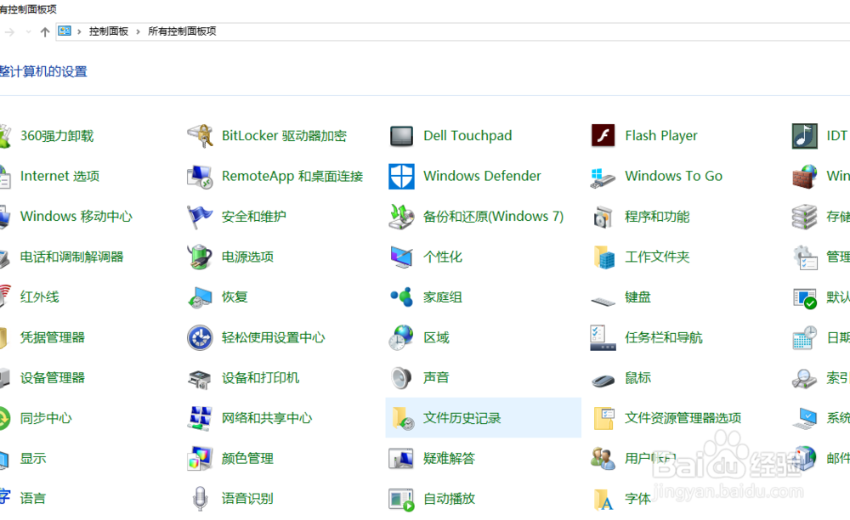This screenshot has height=520, width=850.
Task: Click inside the address bar field
Action: coord(453,31)
